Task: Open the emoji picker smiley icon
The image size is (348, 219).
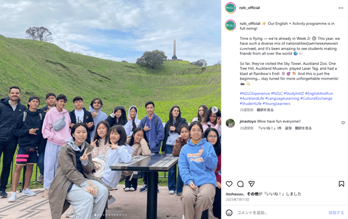Action: coord(229,212)
